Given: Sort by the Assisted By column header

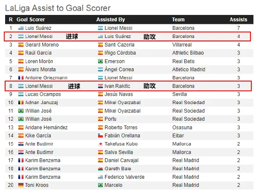Looking at the screenshot, I should pos(111,20).
